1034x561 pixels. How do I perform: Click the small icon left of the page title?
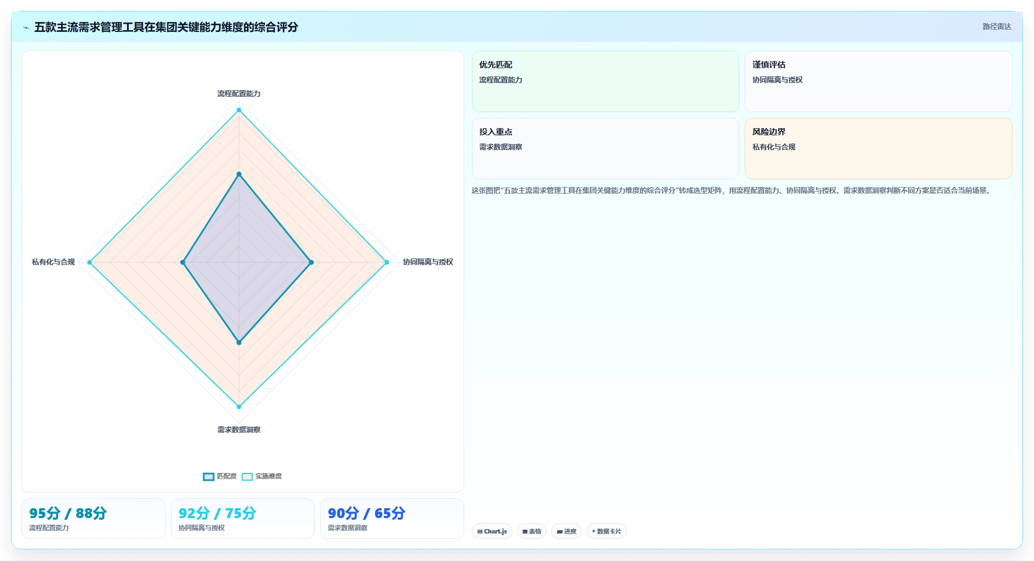[26, 28]
